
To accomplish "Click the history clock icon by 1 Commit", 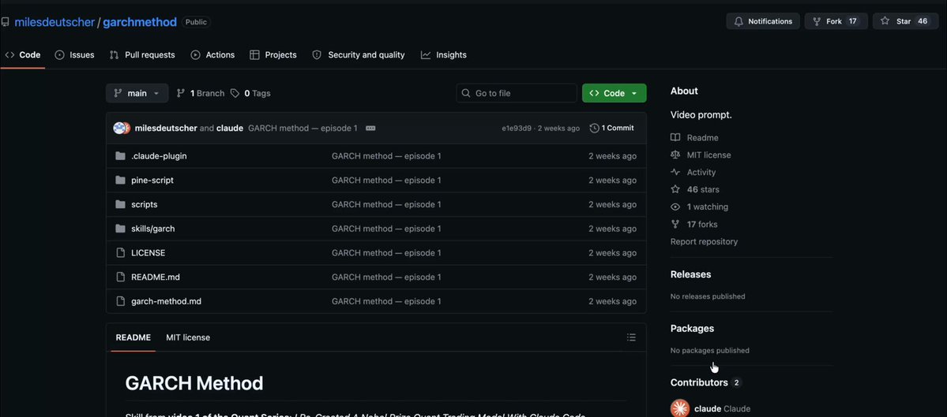I will click(x=594, y=128).
